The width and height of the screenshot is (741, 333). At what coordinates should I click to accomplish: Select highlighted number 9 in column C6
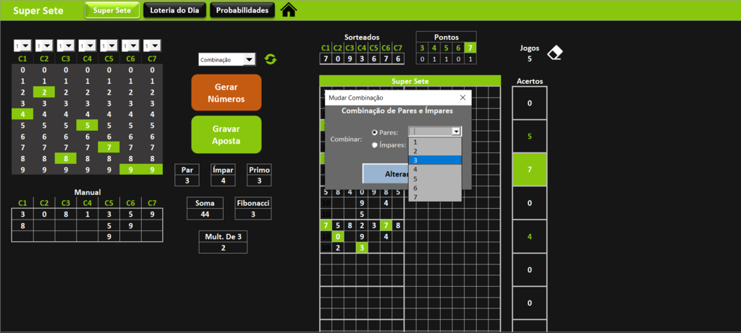130,169
